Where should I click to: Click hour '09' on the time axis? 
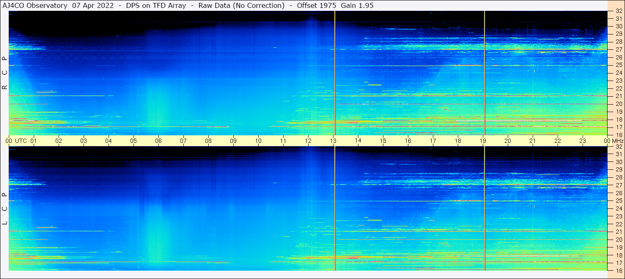point(233,141)
